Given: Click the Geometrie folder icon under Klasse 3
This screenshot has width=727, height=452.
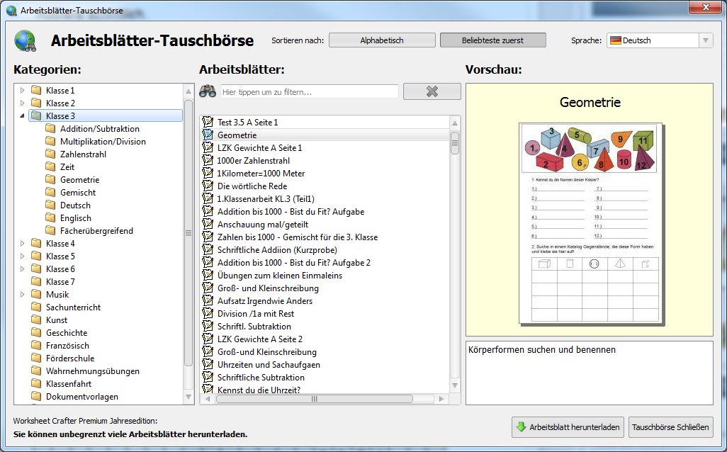Looking at the screenshot, I should coord(50,180).
